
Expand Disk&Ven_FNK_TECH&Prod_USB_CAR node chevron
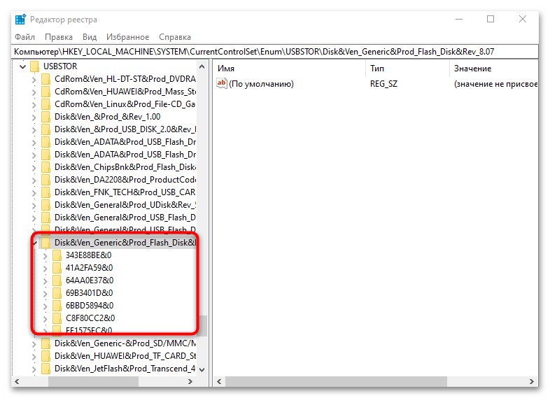[34, 193]
